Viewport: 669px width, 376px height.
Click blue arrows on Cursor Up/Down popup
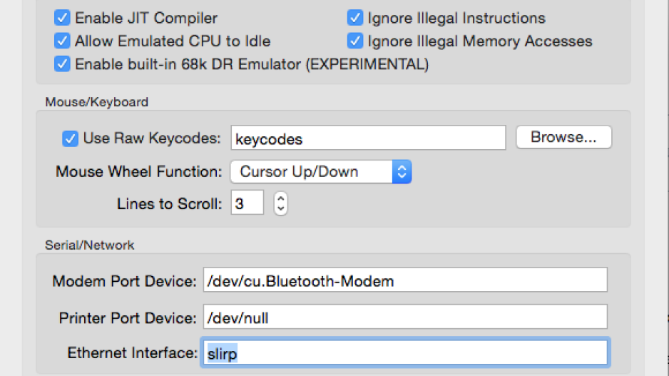click(402, 171)
